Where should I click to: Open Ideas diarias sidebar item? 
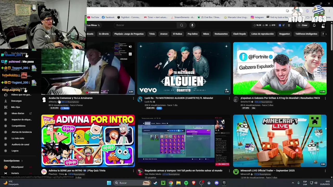pyautogui.click(x=18, y=113)
